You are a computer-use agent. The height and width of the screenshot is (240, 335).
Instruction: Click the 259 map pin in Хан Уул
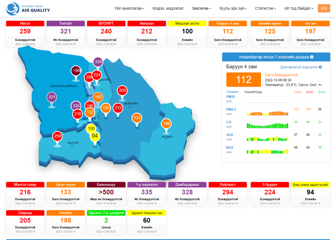[x=58, y=136]
